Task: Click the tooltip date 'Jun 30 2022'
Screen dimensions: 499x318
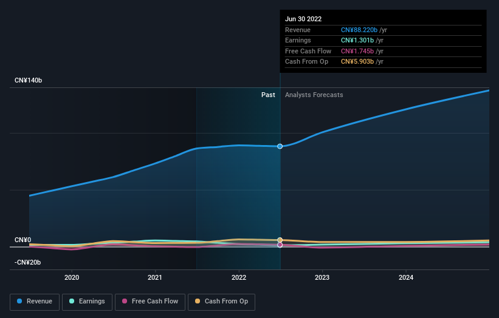Action: 303,19
